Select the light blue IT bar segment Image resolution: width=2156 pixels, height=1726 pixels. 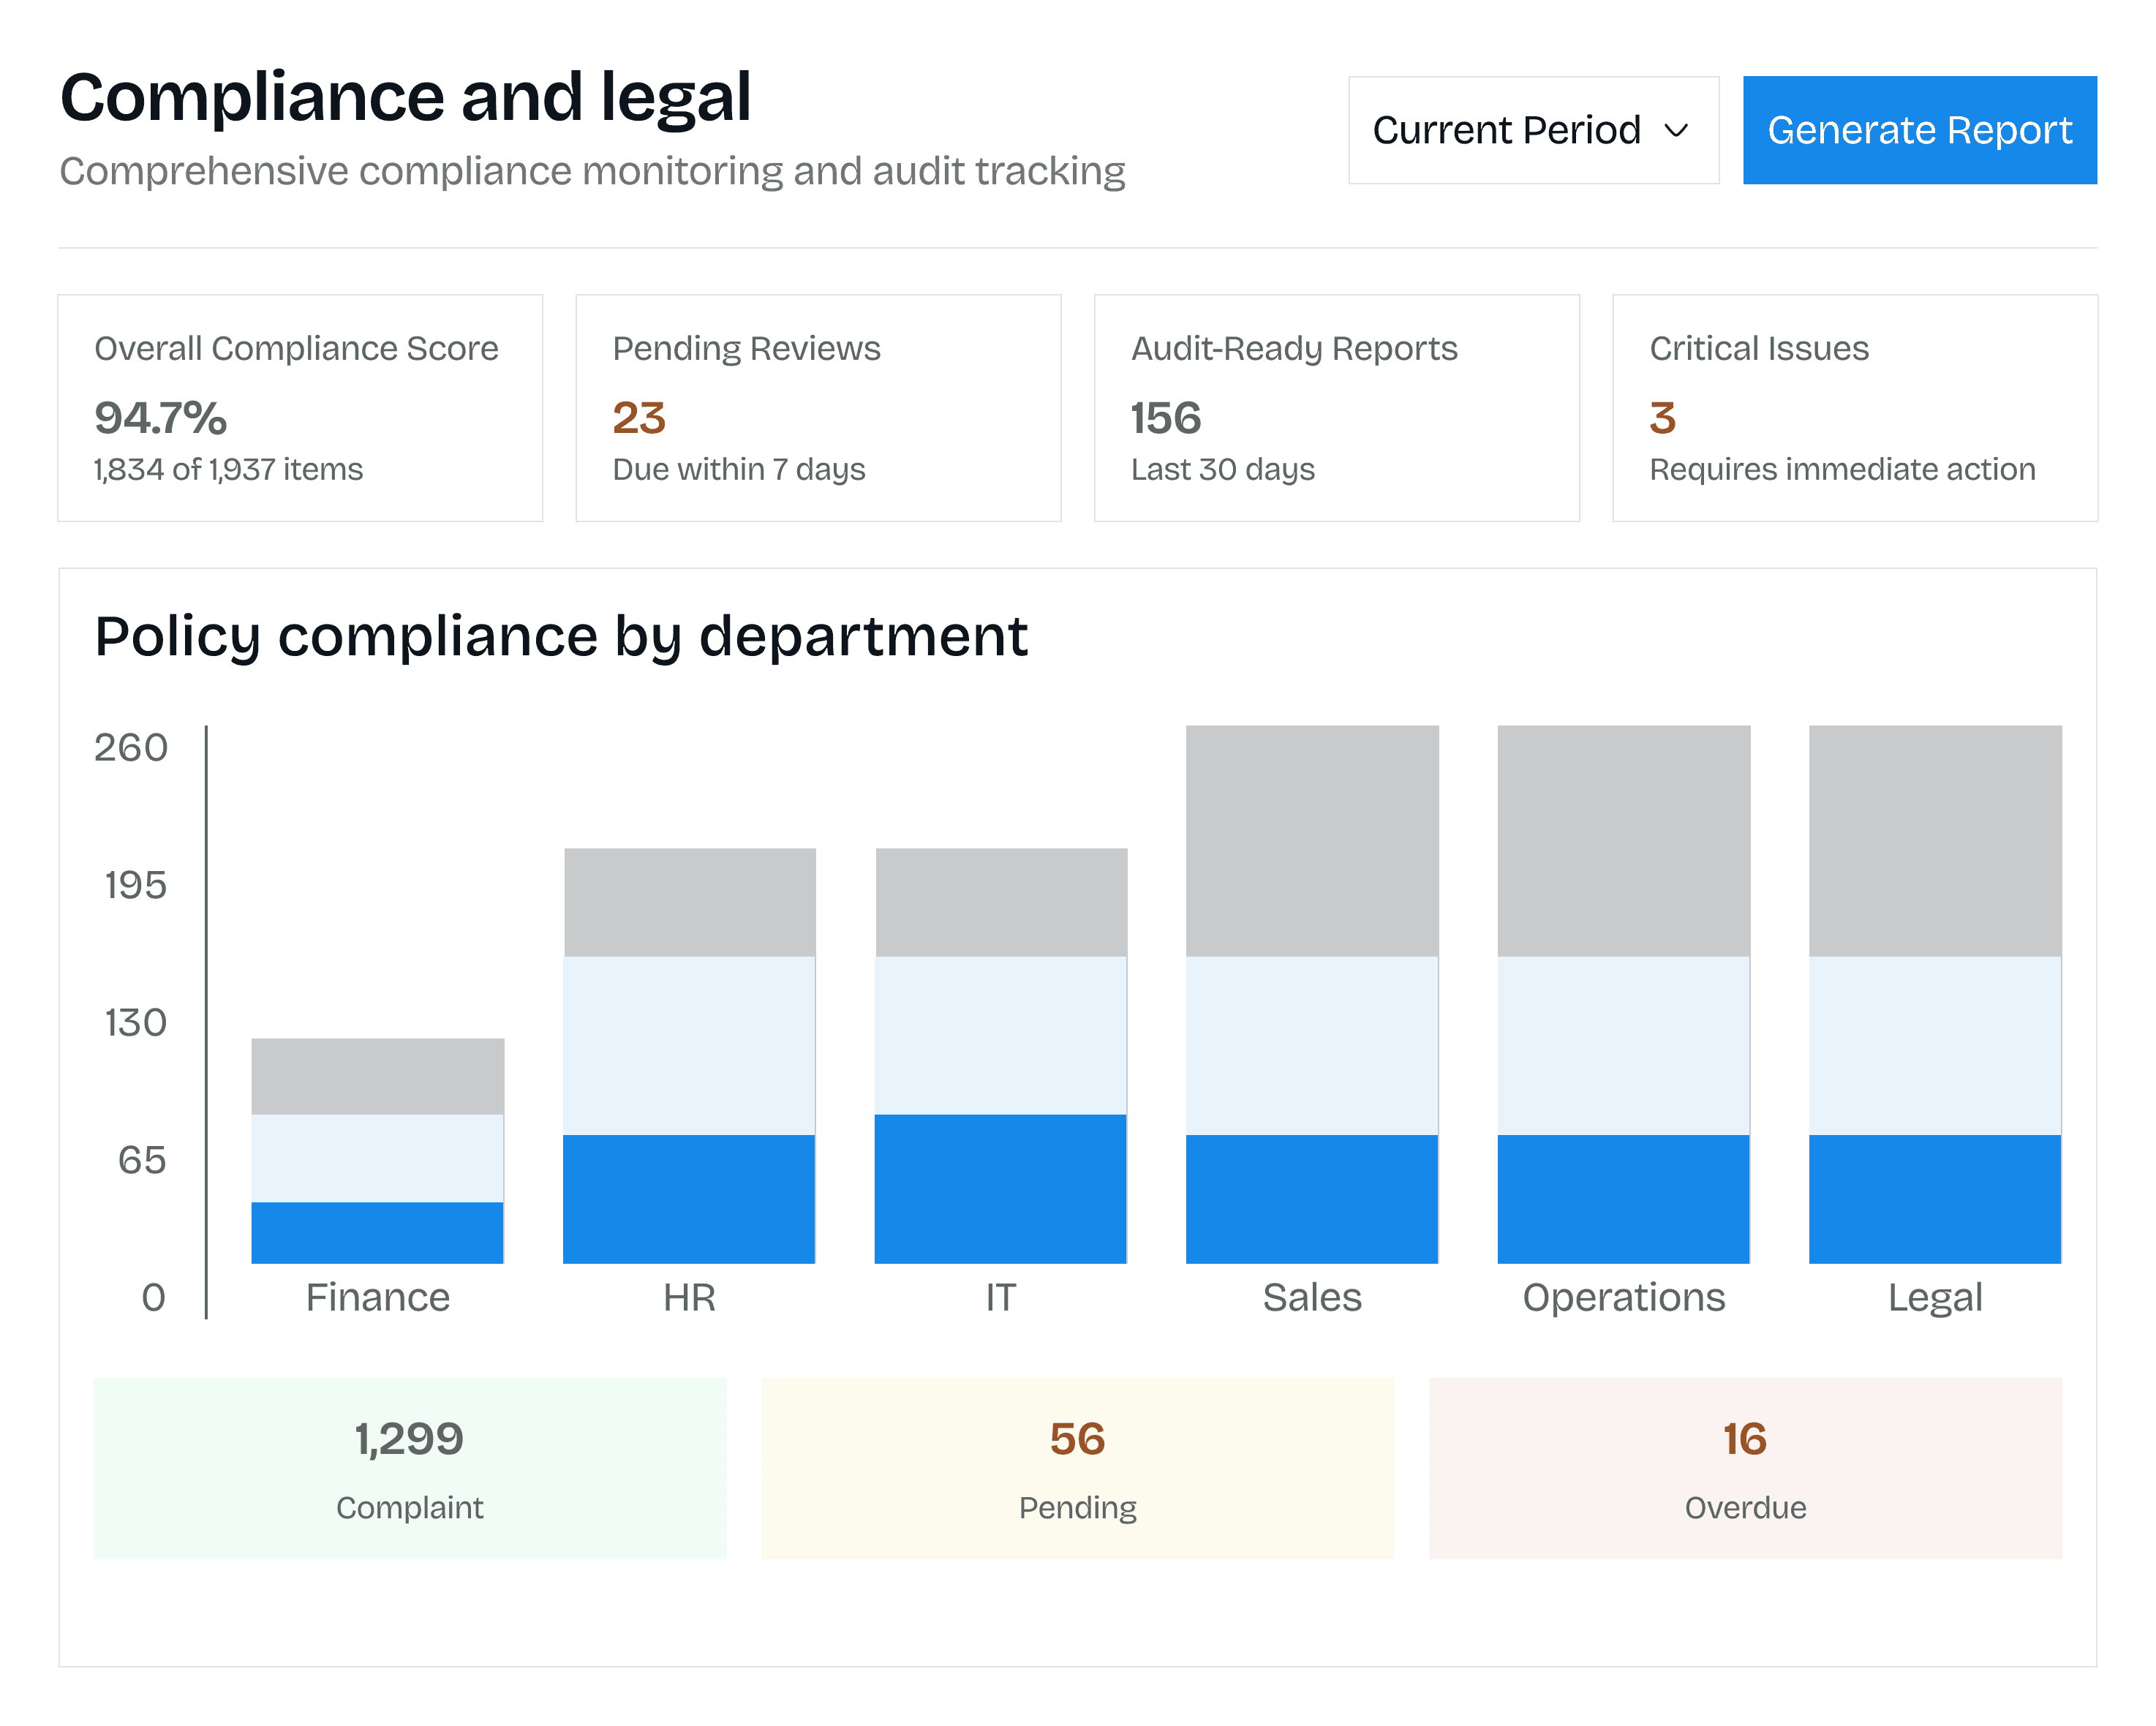1001,1035
